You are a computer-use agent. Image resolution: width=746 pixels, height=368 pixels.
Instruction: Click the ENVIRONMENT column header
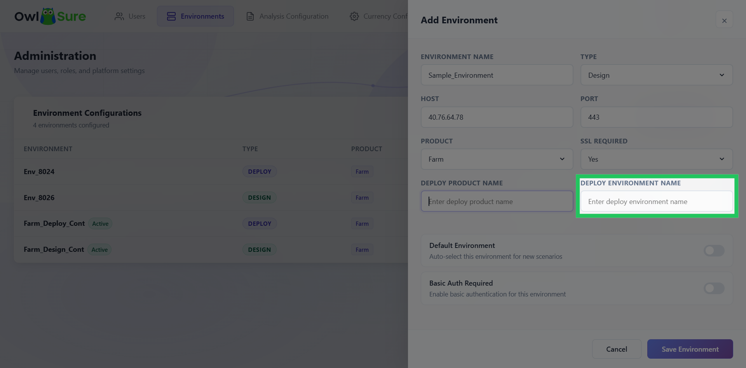[48, 149]
